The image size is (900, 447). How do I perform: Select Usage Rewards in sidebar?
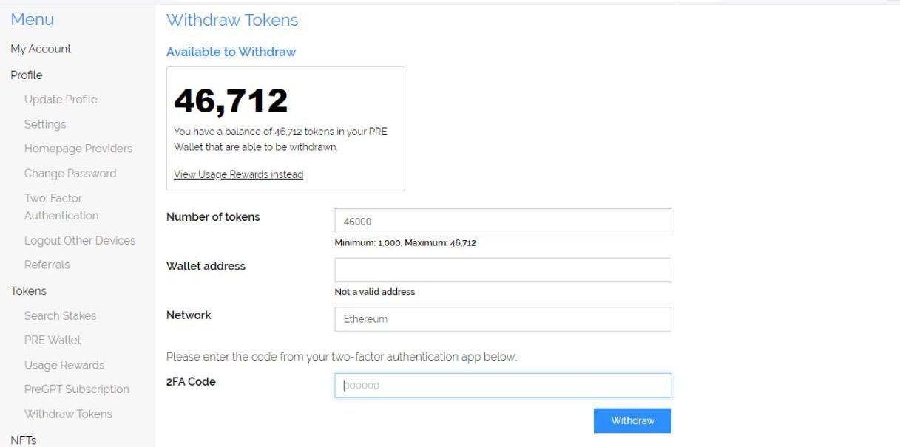[64, 365]
